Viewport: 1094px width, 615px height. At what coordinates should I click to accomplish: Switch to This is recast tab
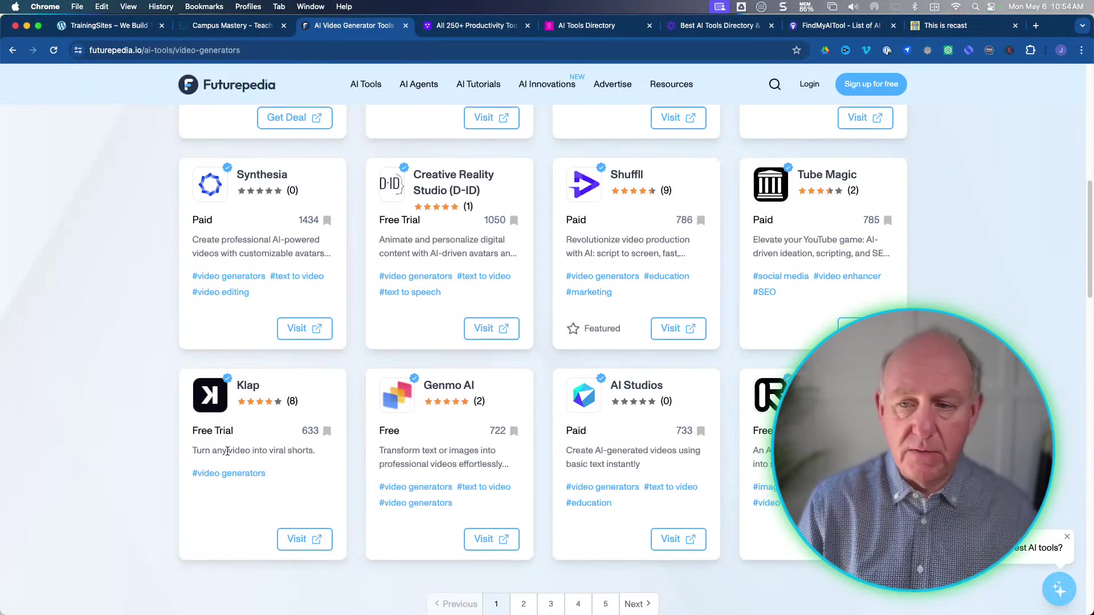963,26
